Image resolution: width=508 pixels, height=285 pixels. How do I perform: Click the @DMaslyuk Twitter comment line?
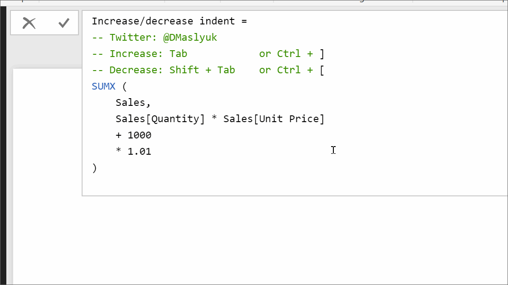pyautogui.click(x=154, y=37)
